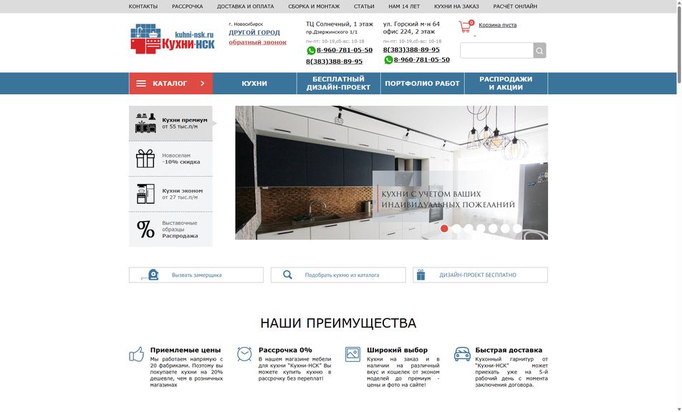Click WhatsApp icon beside ТЦ Солнечный phone
682x412 pixels.
point(311,50)
